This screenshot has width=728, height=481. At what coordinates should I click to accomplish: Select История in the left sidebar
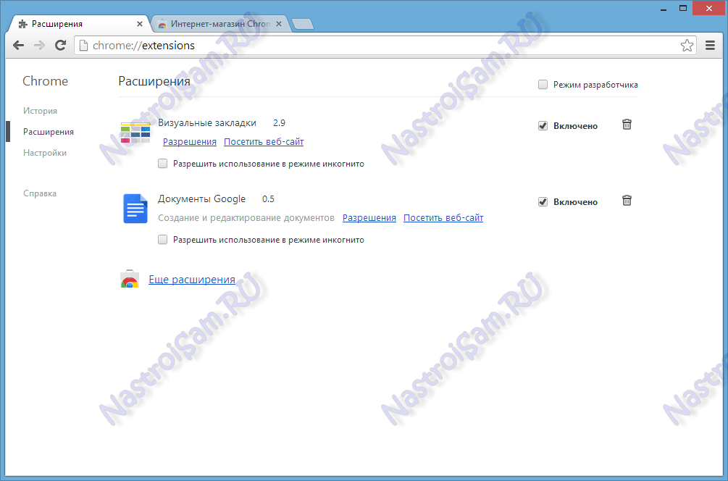(42, 110)
